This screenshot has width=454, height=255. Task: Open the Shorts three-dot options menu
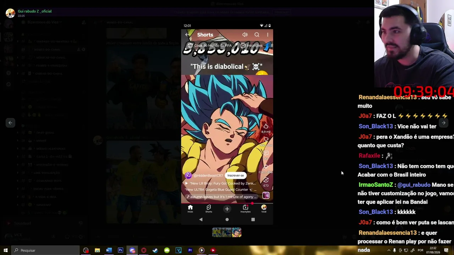[x=267, y=35]
